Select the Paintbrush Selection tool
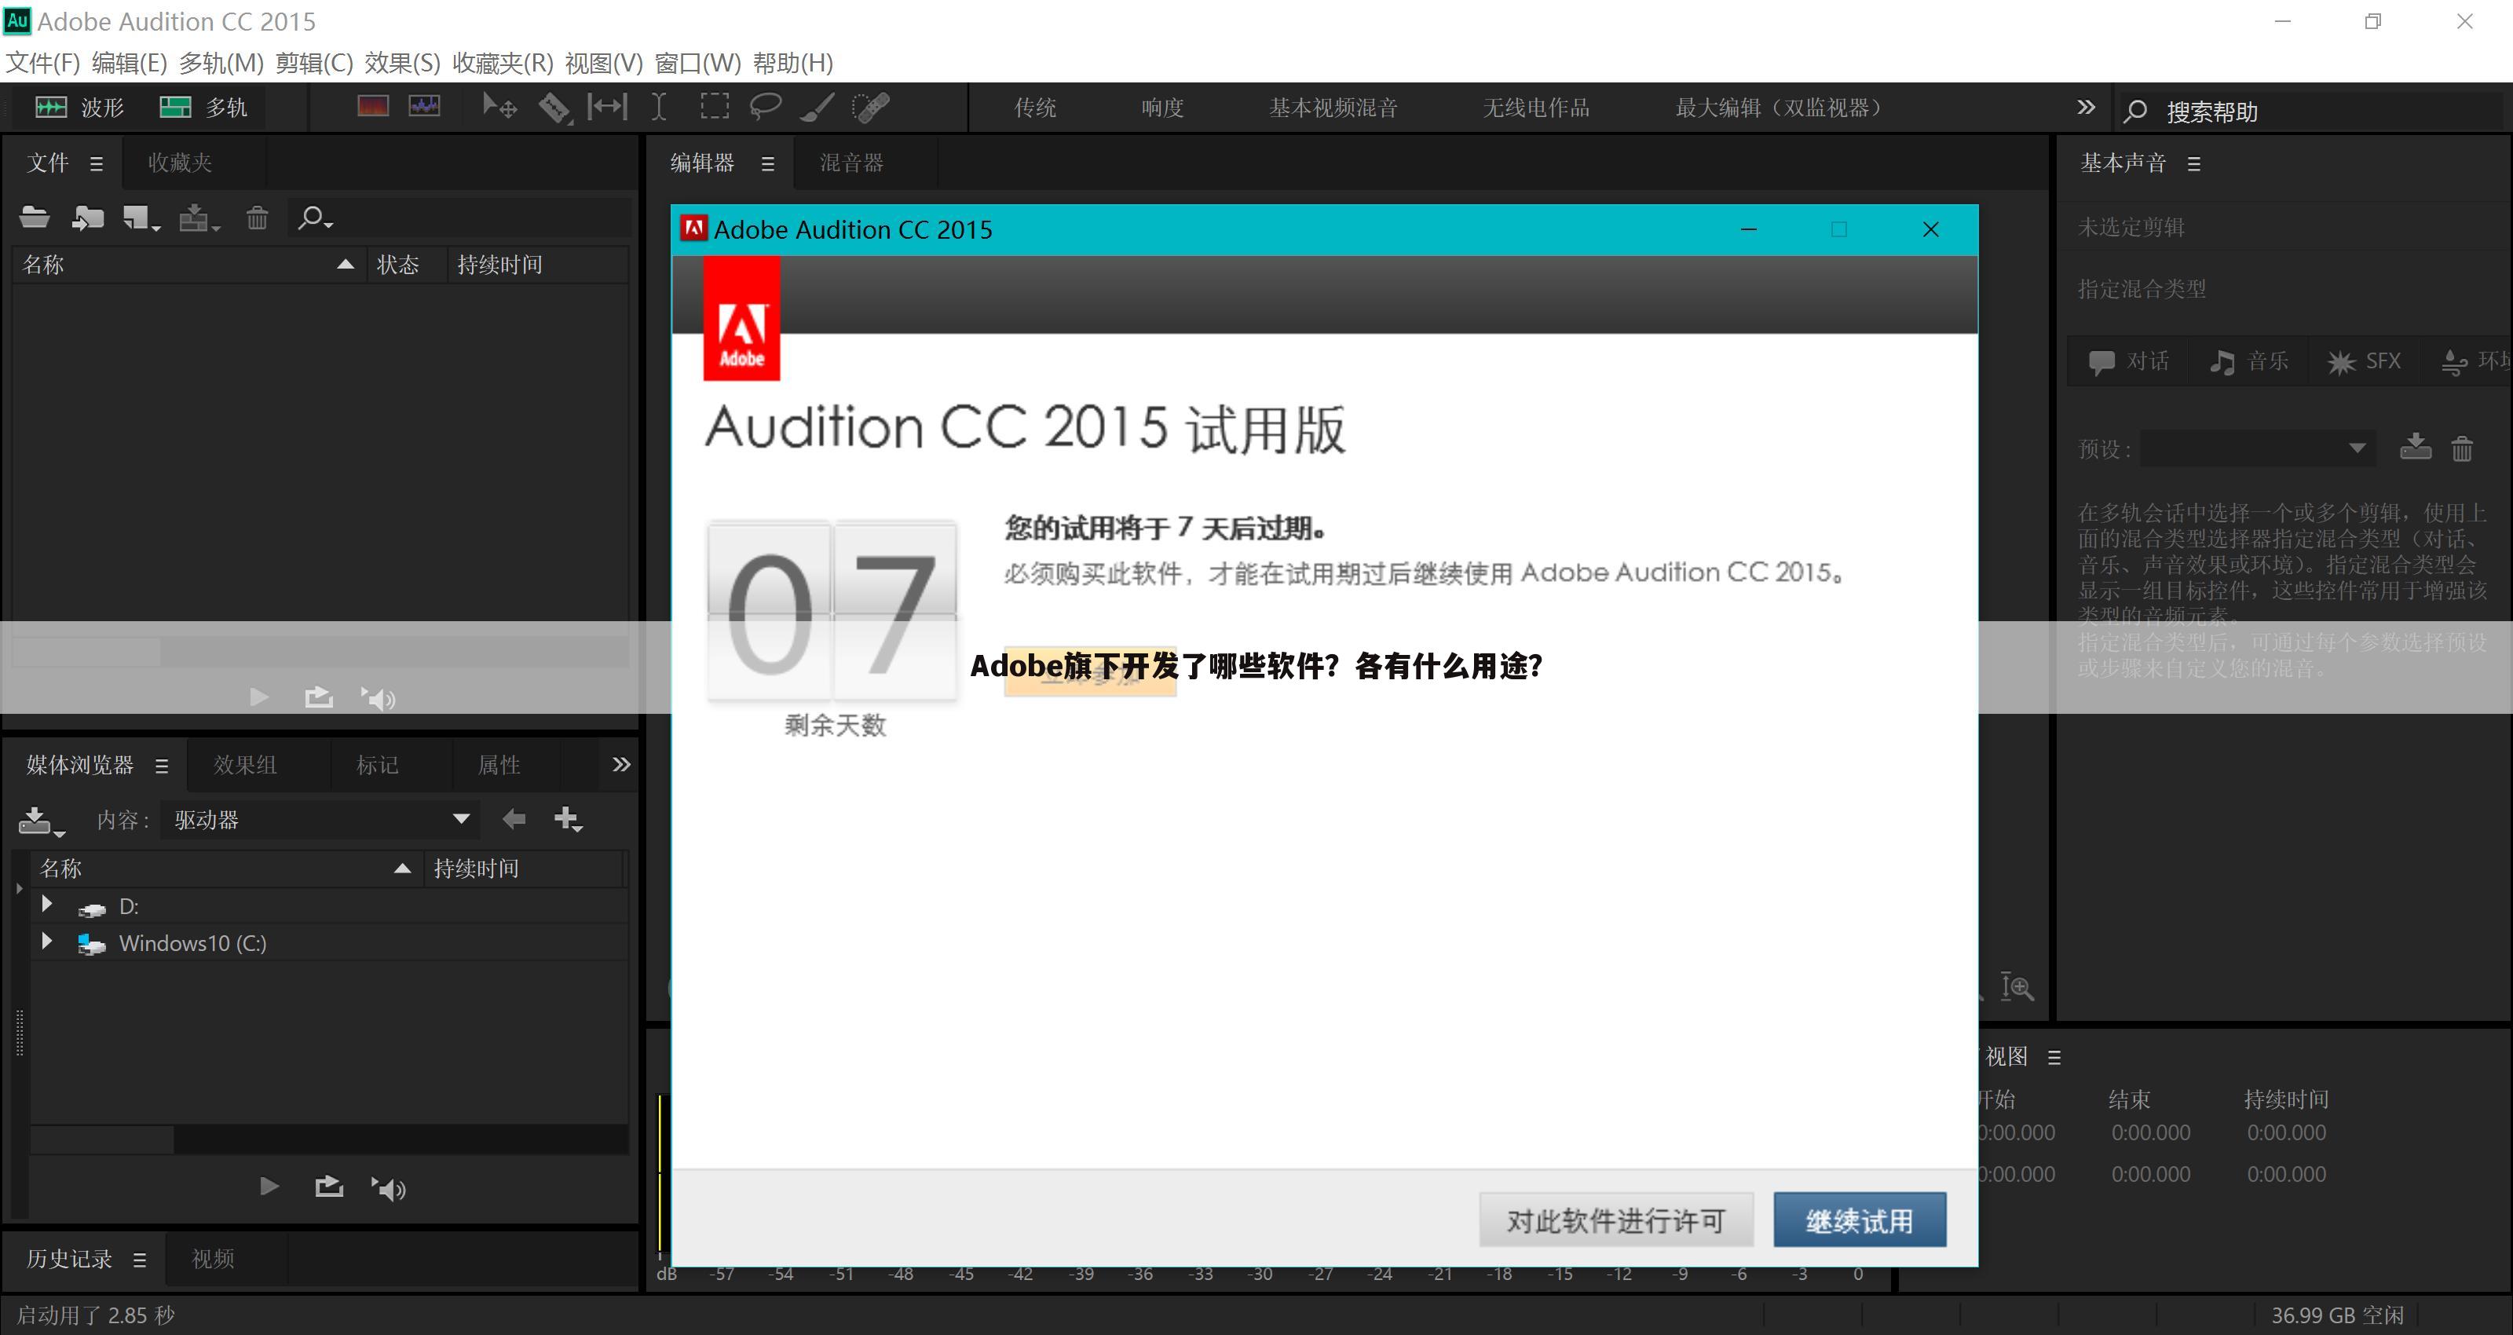The height and width of the screenshot is (1335, 2513). click(x=817, y=108)
